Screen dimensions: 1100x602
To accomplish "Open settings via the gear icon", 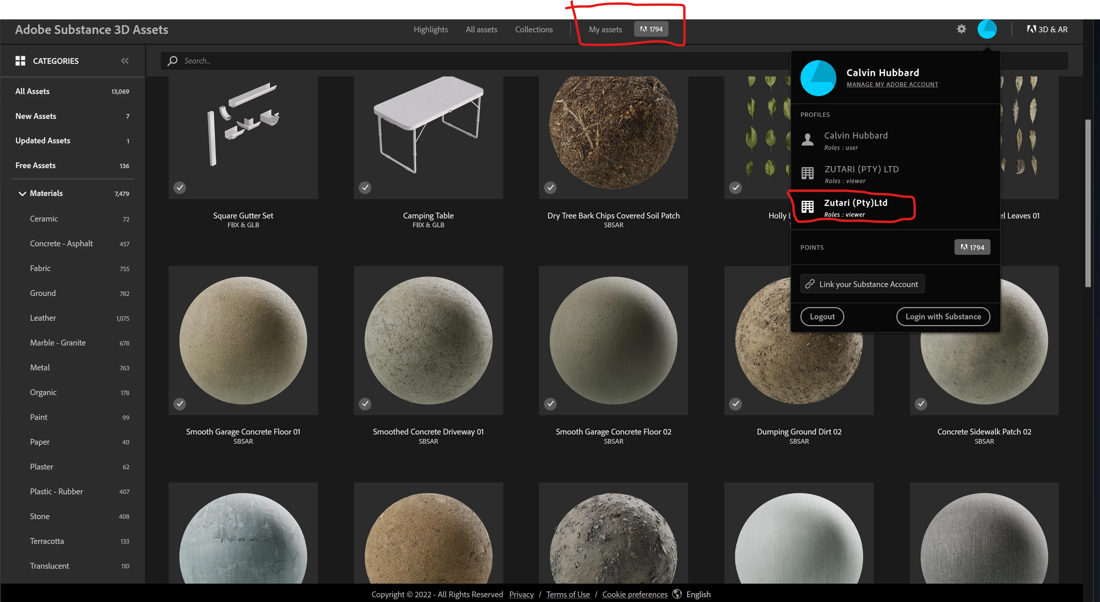I will [961, 29].
